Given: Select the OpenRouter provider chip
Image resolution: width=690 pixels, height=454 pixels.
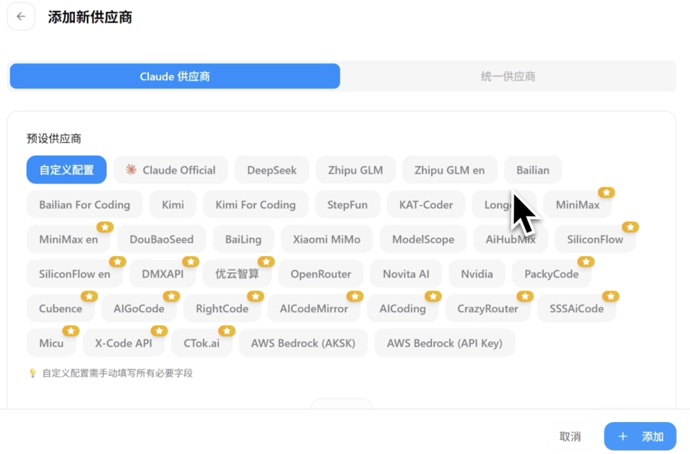Looking at the screenshot, I should [321, 274].
